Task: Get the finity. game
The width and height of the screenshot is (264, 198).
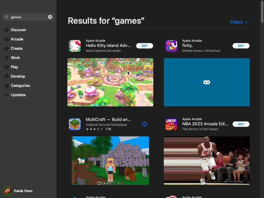Action: coord(241,46)
